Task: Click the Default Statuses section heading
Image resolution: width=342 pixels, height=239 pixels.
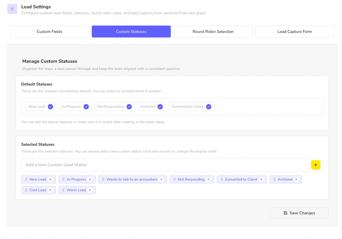Action: click(37, 84)
